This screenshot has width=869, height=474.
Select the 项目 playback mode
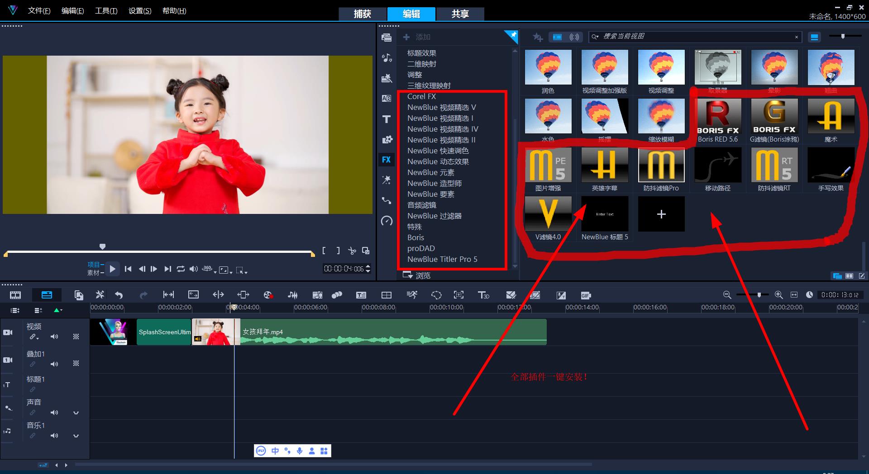point(94,264)
